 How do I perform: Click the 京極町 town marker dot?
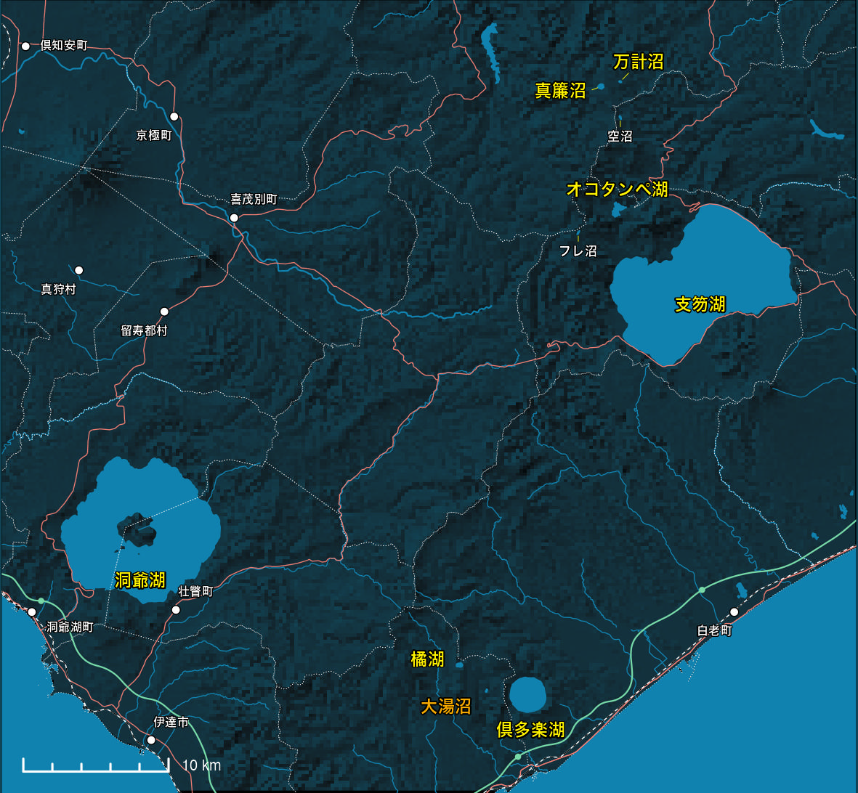(x=174, y=116)
